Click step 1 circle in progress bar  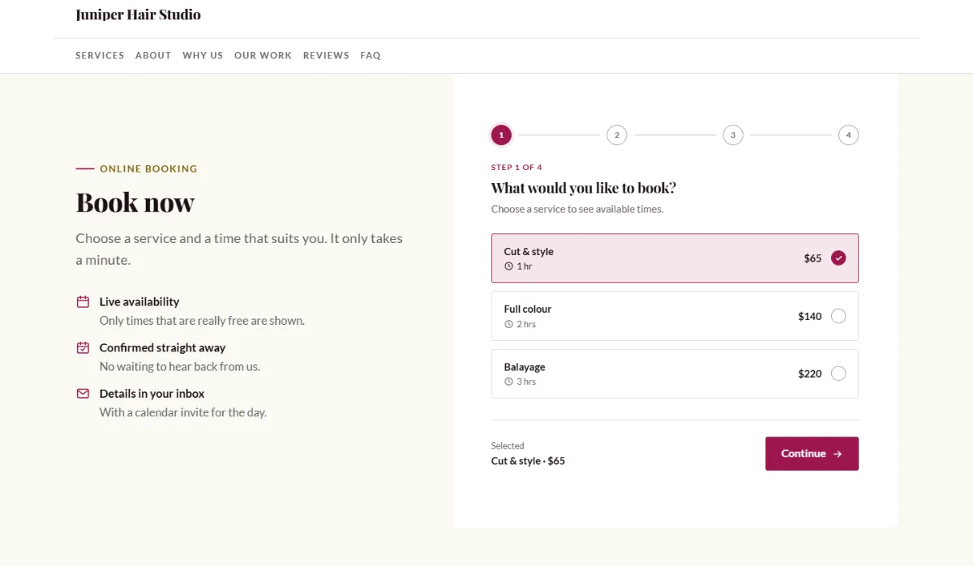(501, 135)
